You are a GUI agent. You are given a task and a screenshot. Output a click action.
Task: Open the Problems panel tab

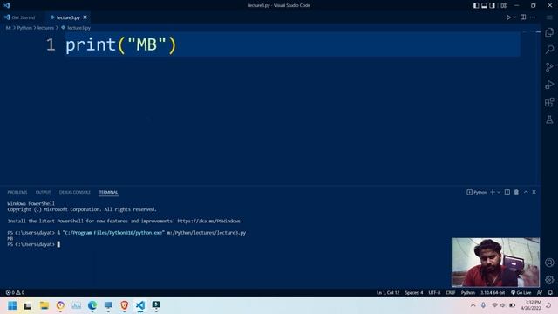pyautogui.click(x=17, y=192)
